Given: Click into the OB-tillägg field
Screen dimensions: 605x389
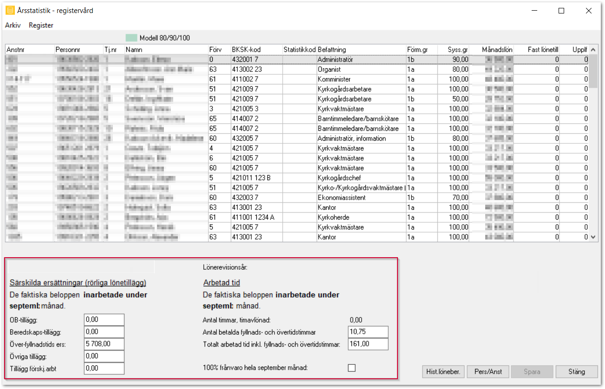Looking at the screenshot, I should tap(104, 320).
